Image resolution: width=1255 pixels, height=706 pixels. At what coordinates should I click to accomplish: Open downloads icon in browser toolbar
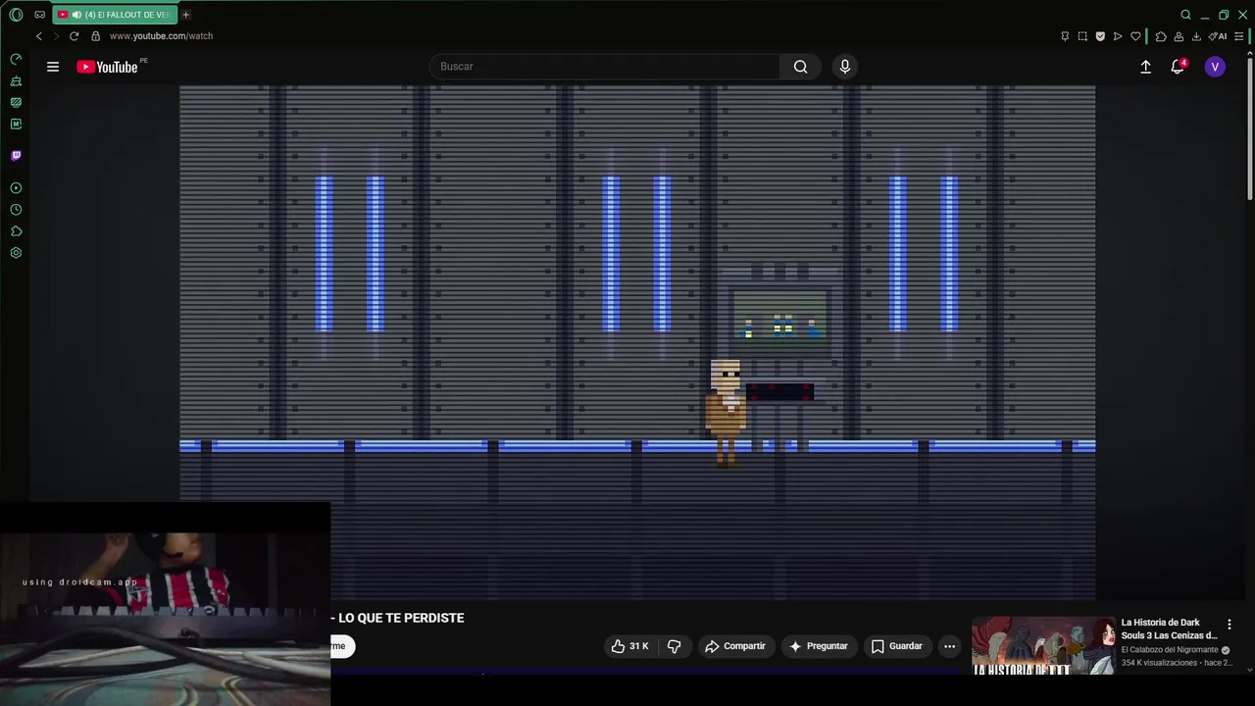(1196, 36)
